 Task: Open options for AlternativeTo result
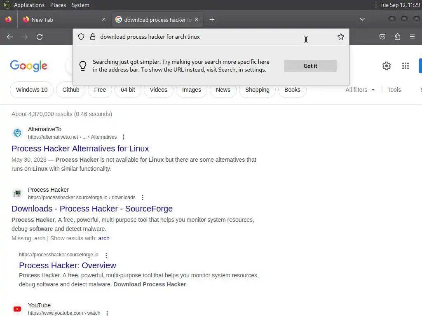click(124, 137)
